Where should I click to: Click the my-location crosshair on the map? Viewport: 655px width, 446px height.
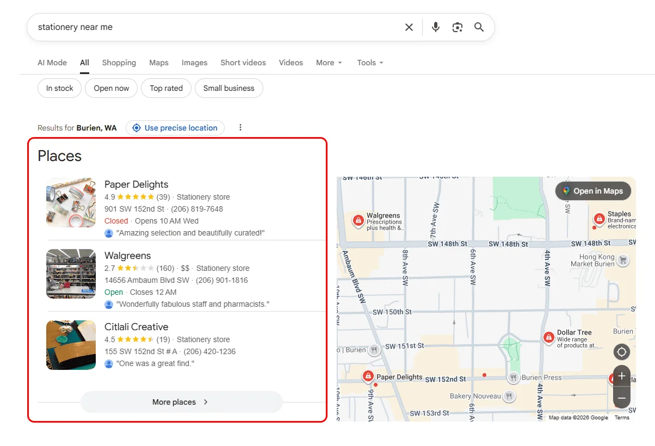(x=622, y=352)
